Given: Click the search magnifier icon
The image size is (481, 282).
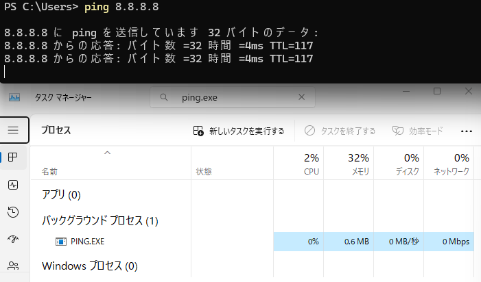Looking at the screenshot, I should (x=164, y=97).
